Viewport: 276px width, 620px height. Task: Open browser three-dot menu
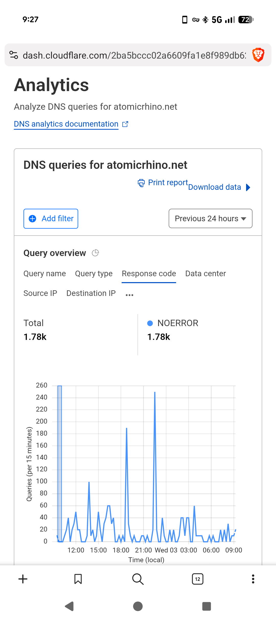point(253,579)
